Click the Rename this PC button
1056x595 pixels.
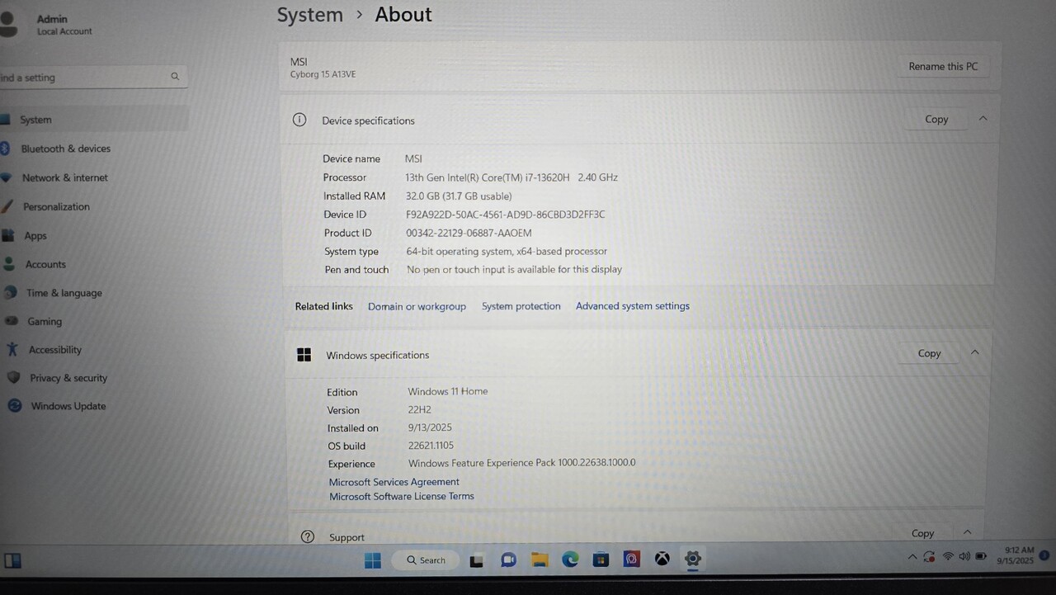tap(943, 67)
